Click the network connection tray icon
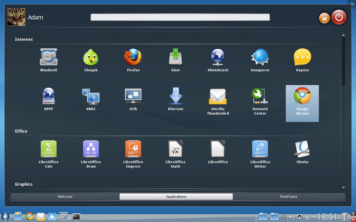The height and width of the screenshot is (222, 356). coord(300,217)
